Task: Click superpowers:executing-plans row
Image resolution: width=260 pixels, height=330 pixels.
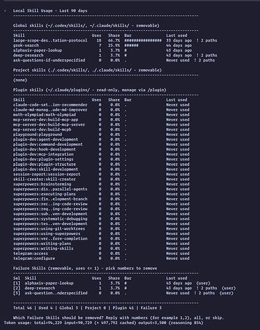Action: click(x=101, y=194)
